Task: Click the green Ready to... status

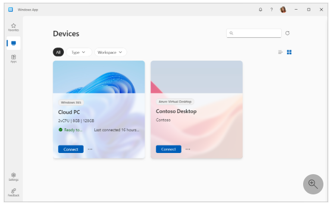Action: click(70, 130)
